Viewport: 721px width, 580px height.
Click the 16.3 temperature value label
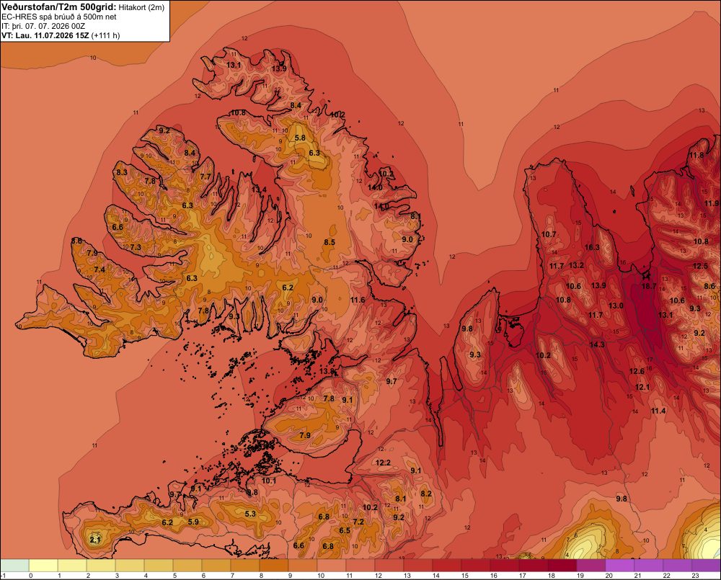pos(592,247)
